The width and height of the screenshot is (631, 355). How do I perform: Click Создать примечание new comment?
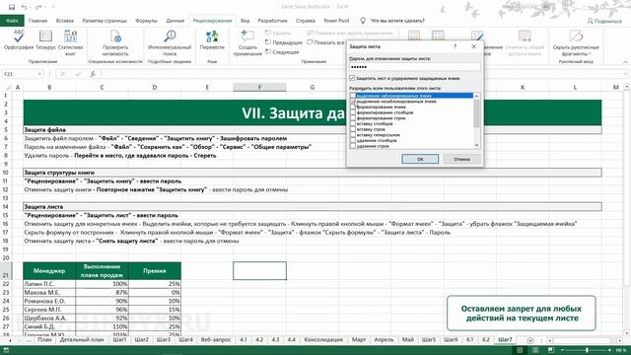[247, 42]
